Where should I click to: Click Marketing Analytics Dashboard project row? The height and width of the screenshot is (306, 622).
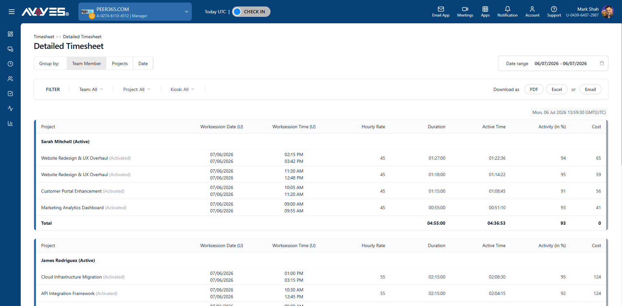(x=321, y=208)
